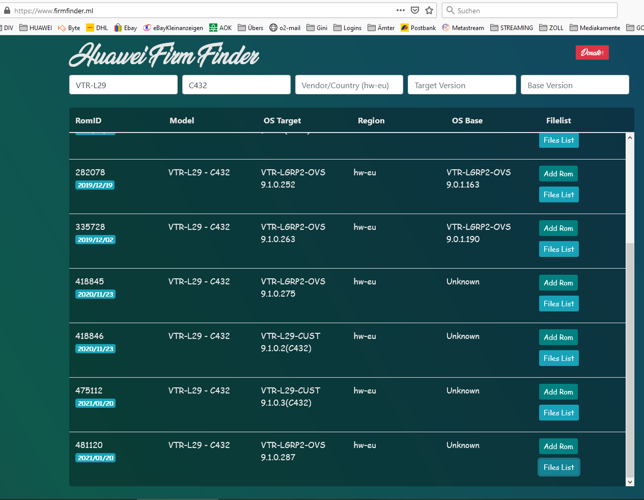Image resolution: width=644 pixels, height=500 pixels.
Task: Click OS Target version 9.1.0.287
Action: coord(278,458)
